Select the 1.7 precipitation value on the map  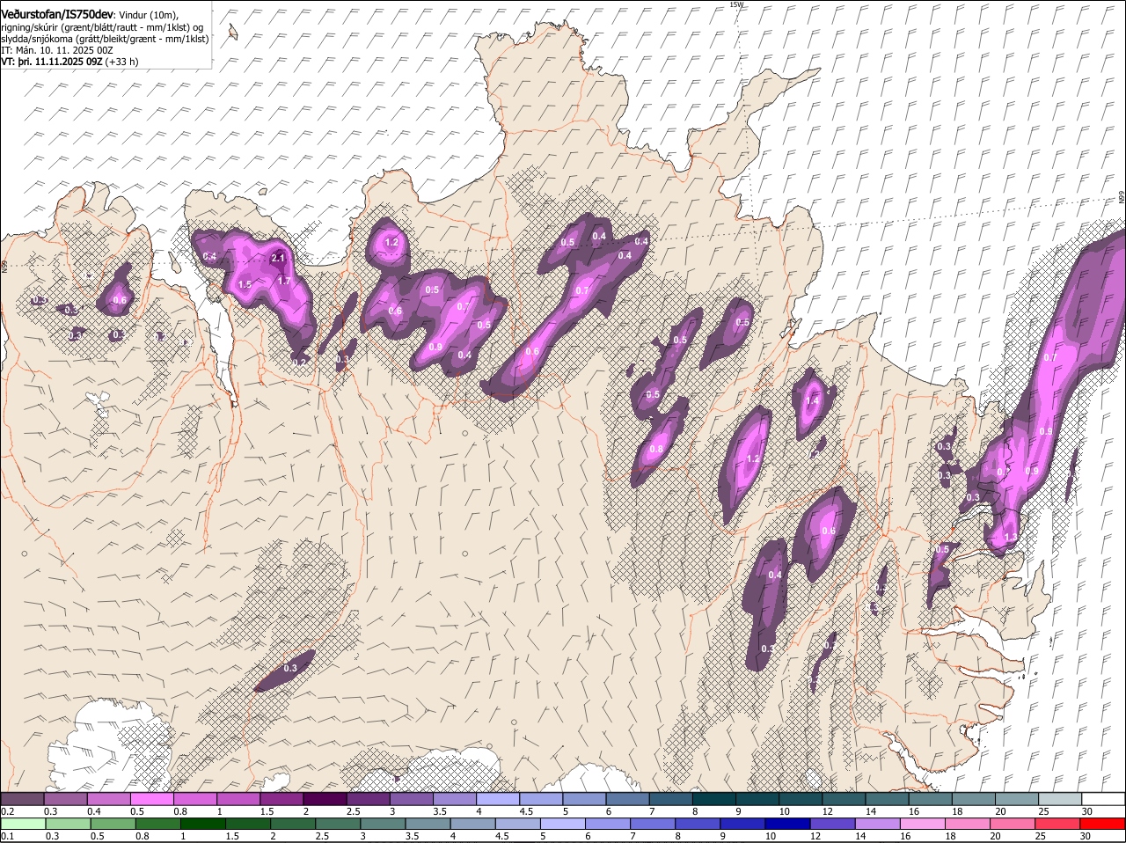[x=284, y=281]
